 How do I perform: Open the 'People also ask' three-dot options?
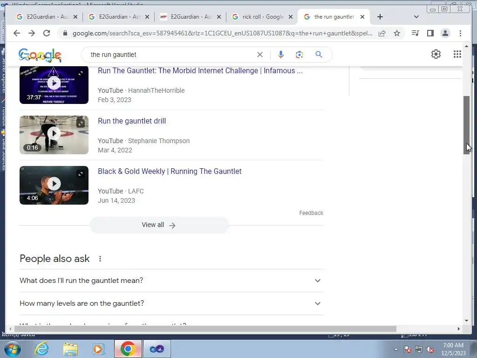(x=100, y=259)
